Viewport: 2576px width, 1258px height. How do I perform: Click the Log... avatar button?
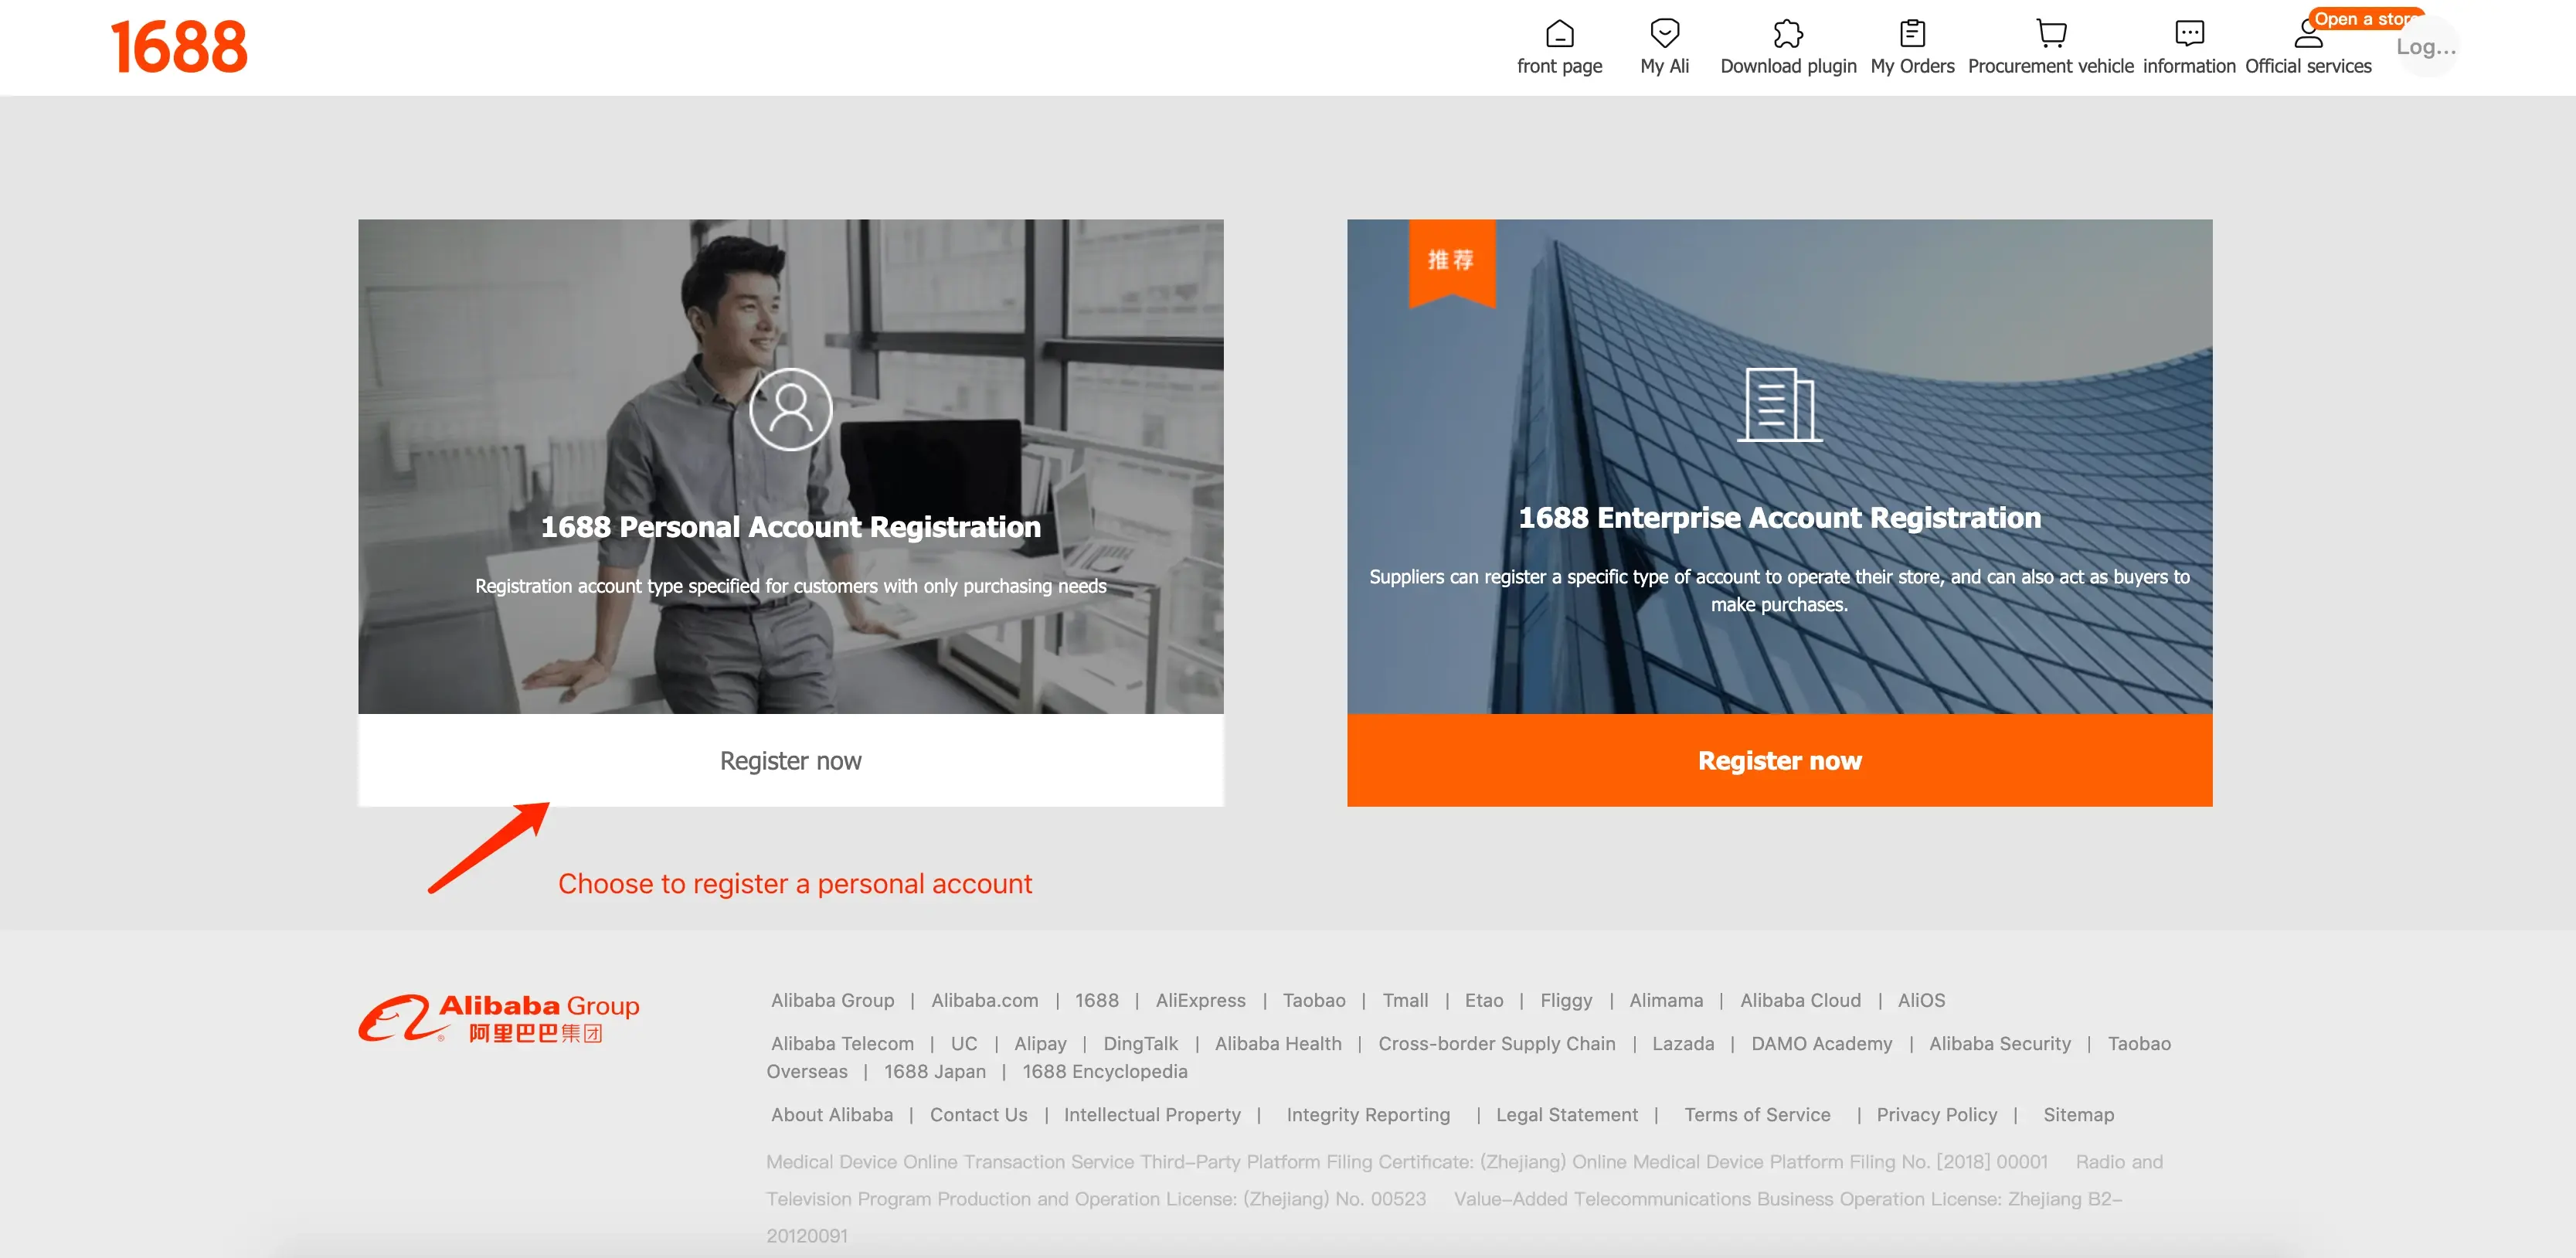click(x=2426, y=46)
